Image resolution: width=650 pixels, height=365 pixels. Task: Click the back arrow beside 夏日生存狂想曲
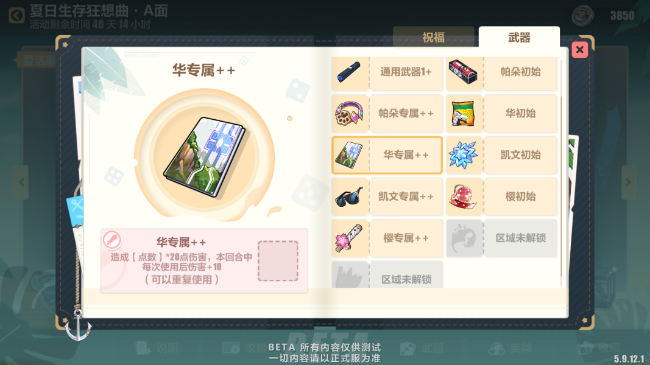16,16
